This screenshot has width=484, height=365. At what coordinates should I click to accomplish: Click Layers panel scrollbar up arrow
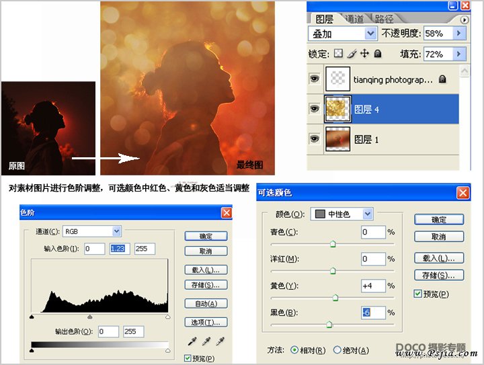[465, 71]
